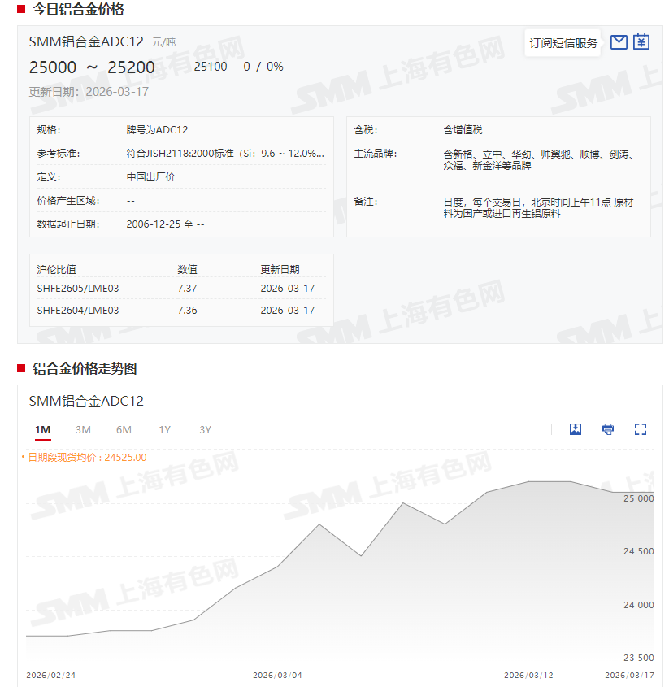This screenshot has width=669, height=687.
Task: Click the 牌号为ADC12 specification value
Action: [x=157, y=130]
